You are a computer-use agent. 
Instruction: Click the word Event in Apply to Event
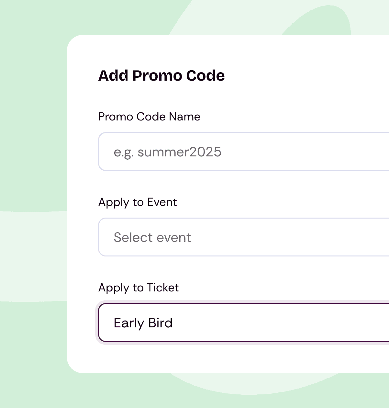click(162, 202)
